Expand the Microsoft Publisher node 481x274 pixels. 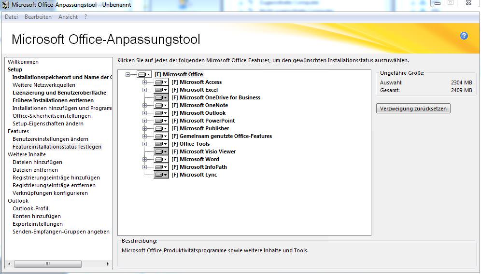click(144, 128)
